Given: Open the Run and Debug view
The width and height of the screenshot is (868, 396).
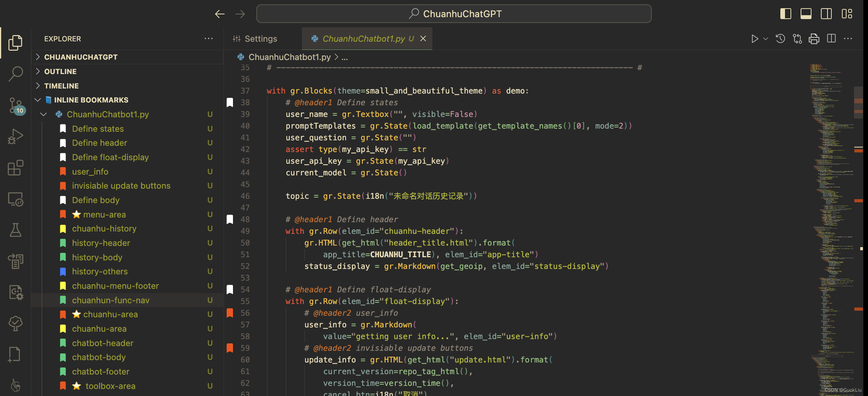Looking at the screenshot, I should click(15, 136).
